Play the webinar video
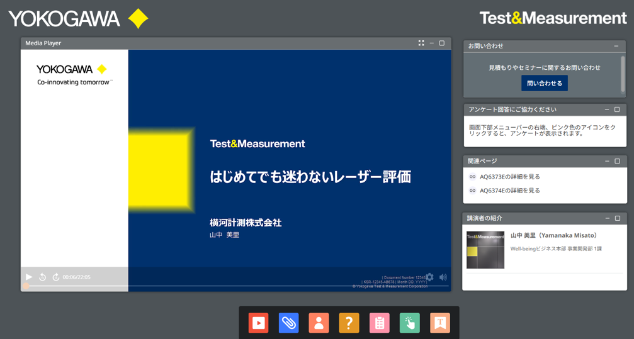The image size is (634, 339). point(29,277)
